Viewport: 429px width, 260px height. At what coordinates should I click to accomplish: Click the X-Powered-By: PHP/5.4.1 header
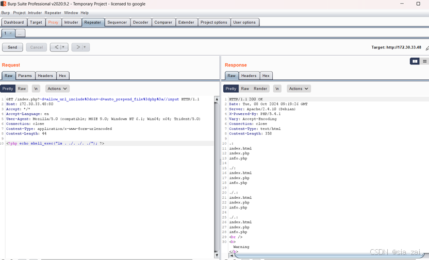pyautogui.click(x=255, y=114)
